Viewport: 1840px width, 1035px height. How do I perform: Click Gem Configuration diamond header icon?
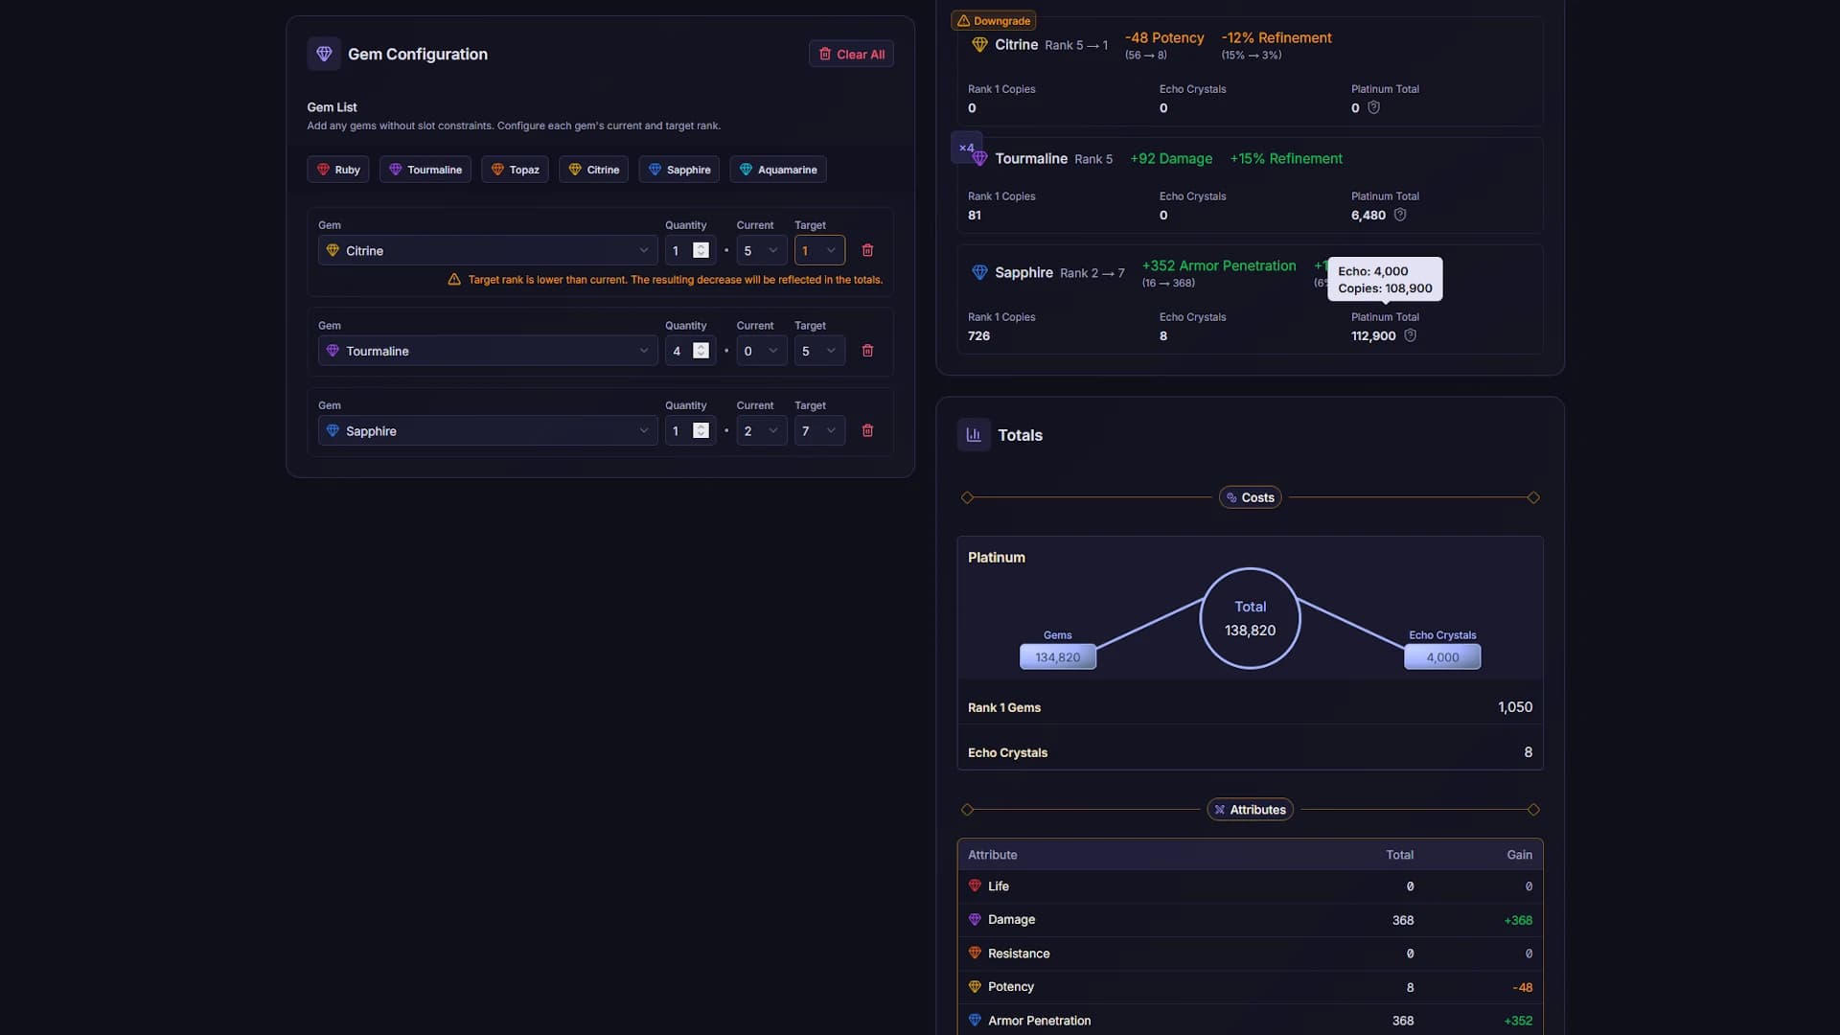click(x=324, y=54)
